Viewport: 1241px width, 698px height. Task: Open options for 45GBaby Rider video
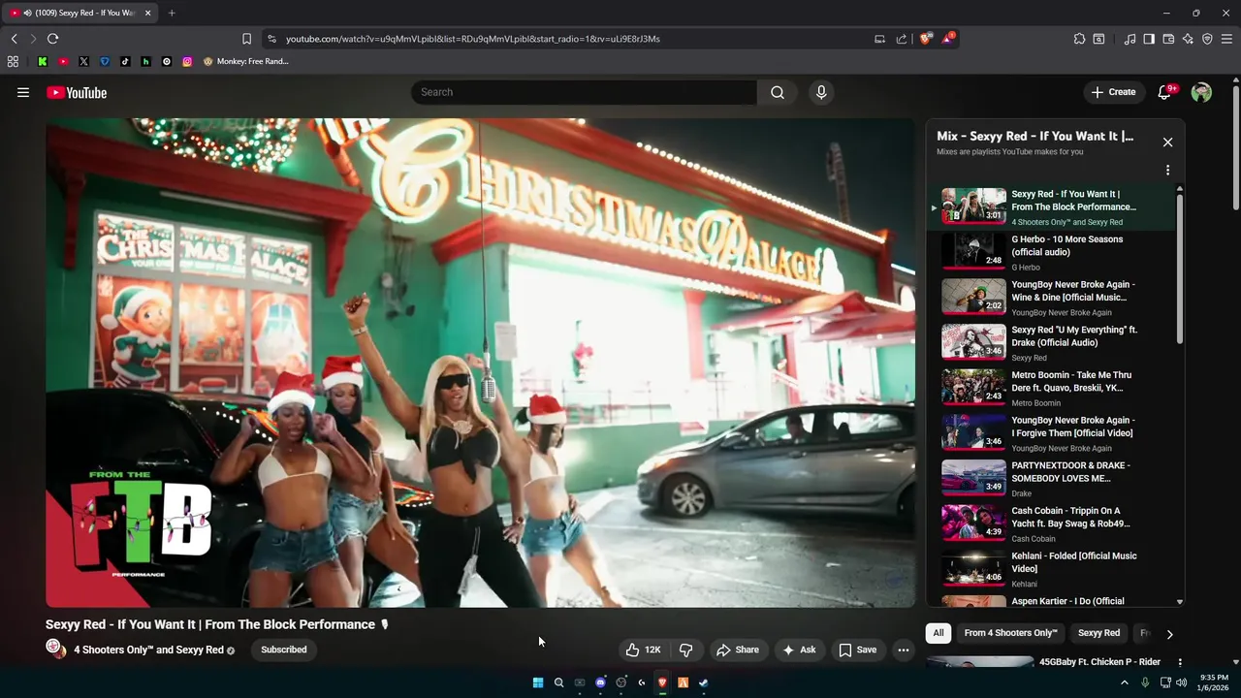click(1180, 662)
